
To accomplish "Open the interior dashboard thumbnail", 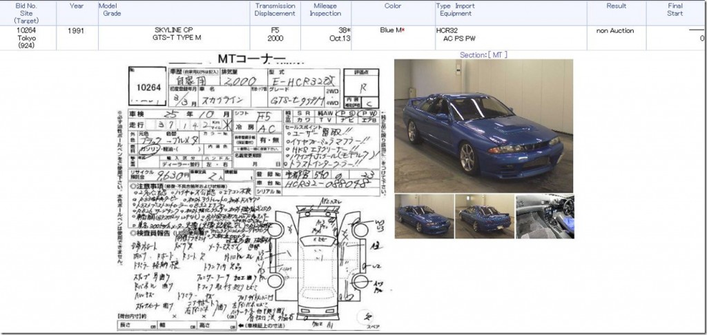I will 545,216.
